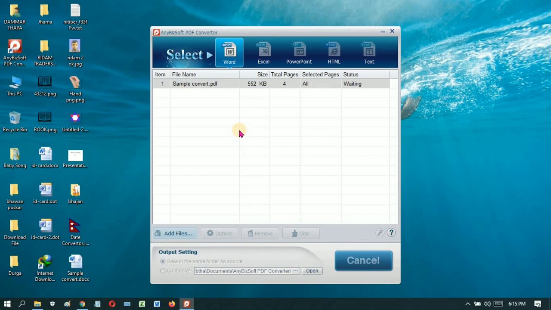The image size is (551, 310).
Task: Open Google Chrome from taskbar
Action: point(82,304)
